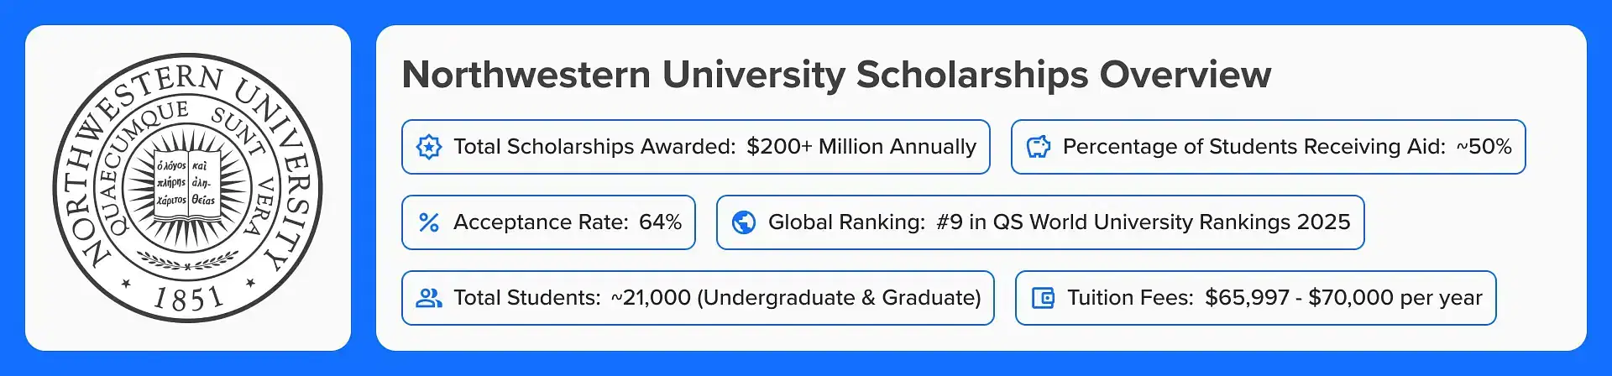Select the Total Scholarships Awarded box
Viewport: 1612px width, 376px height.
[x=696, y=147]
